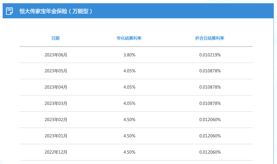Image resolution: width=277 pixels, height=164 pixels.
Task: Click the 4.50% rate in the 2023年02月 row
Action: click(129, 120)
